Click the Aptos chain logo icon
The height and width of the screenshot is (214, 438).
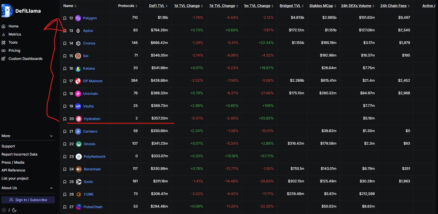(x=78, y=31)
